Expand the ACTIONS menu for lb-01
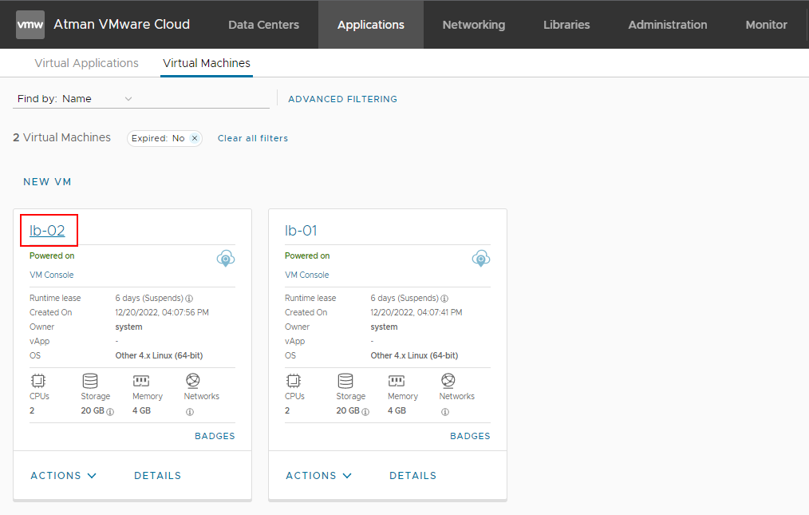Image resolution: width=809 pixels, height=515 pixels. coord(319,475)
